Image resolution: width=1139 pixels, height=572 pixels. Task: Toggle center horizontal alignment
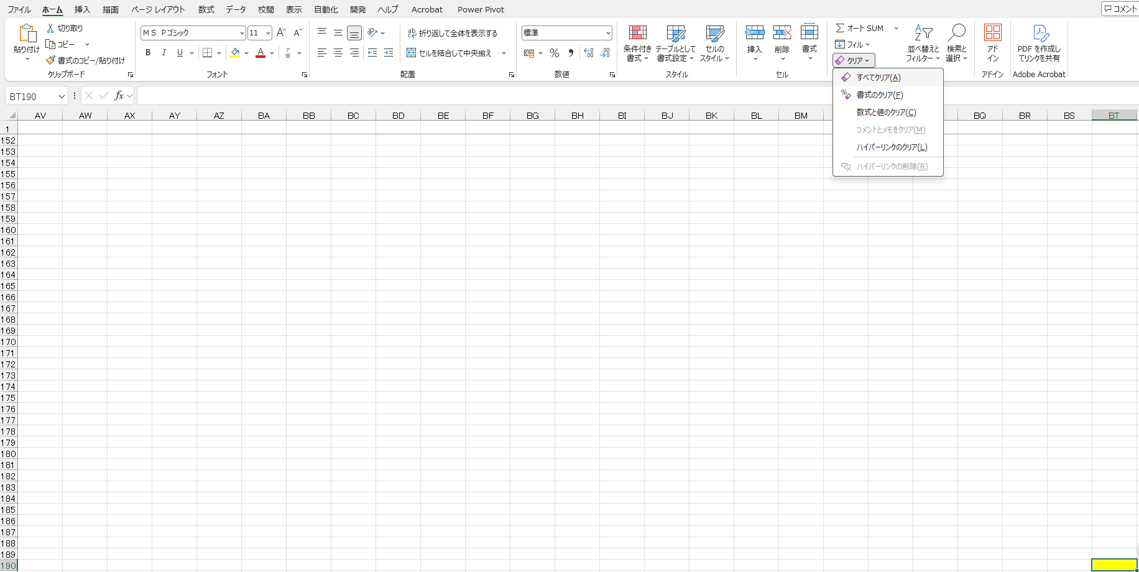click(338, 53)
